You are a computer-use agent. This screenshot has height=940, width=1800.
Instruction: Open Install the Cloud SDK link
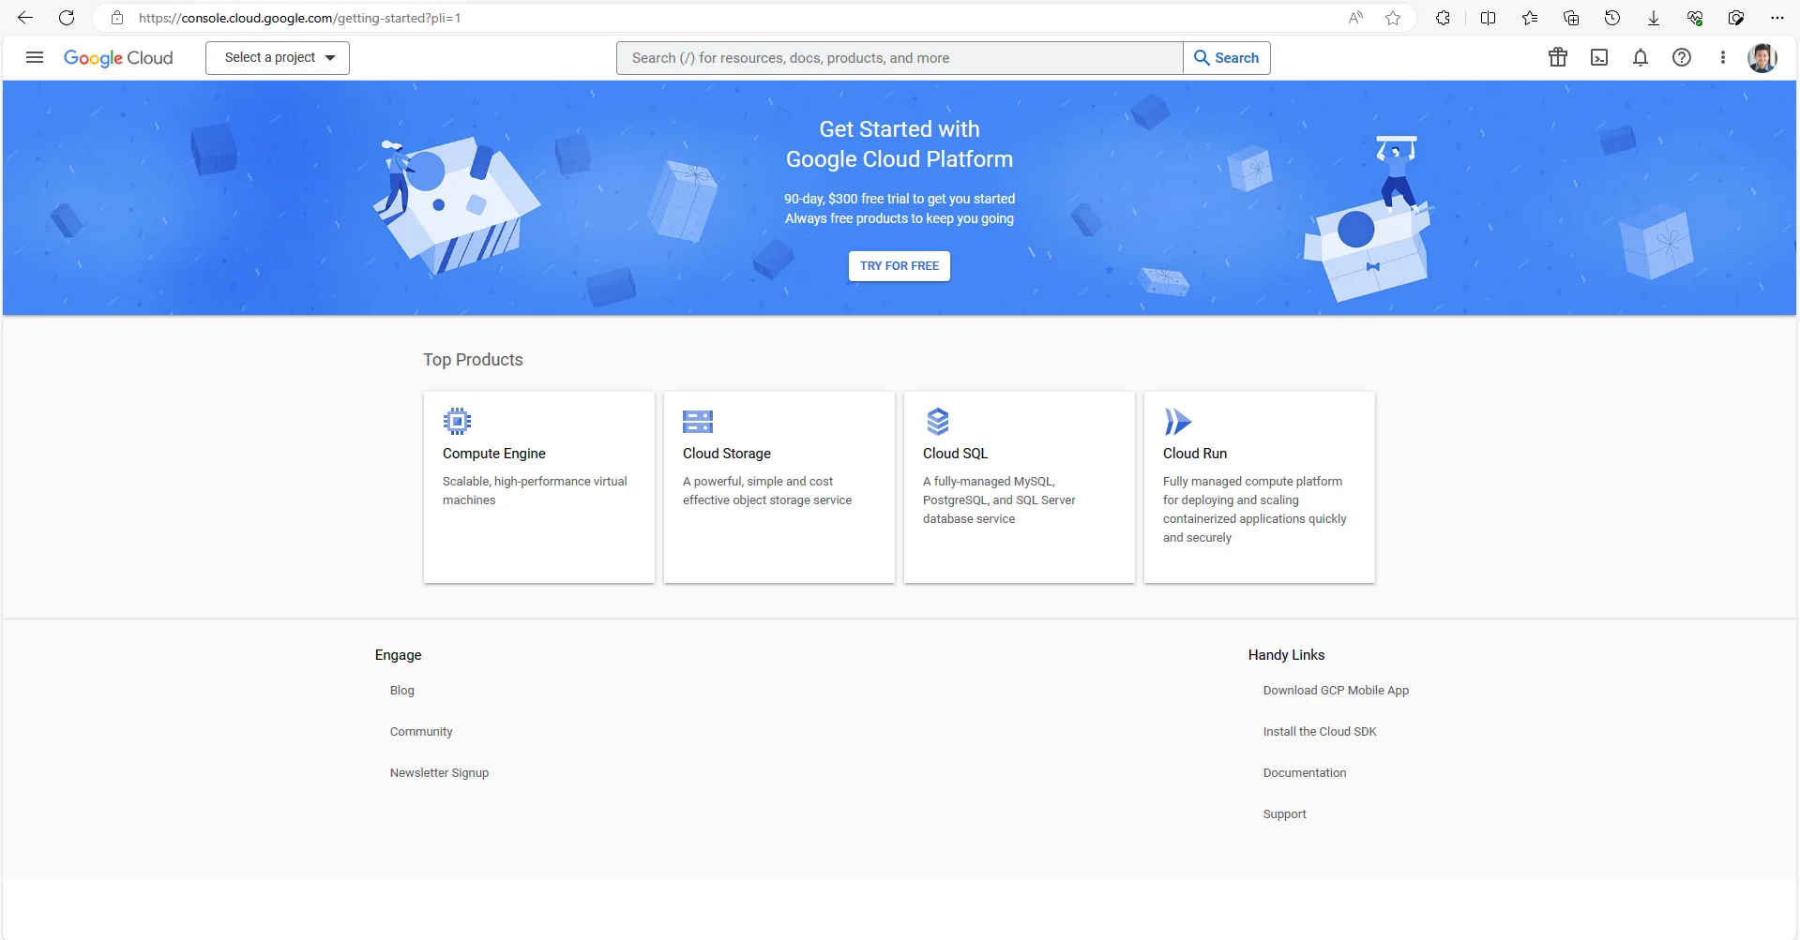[1320, 732]
